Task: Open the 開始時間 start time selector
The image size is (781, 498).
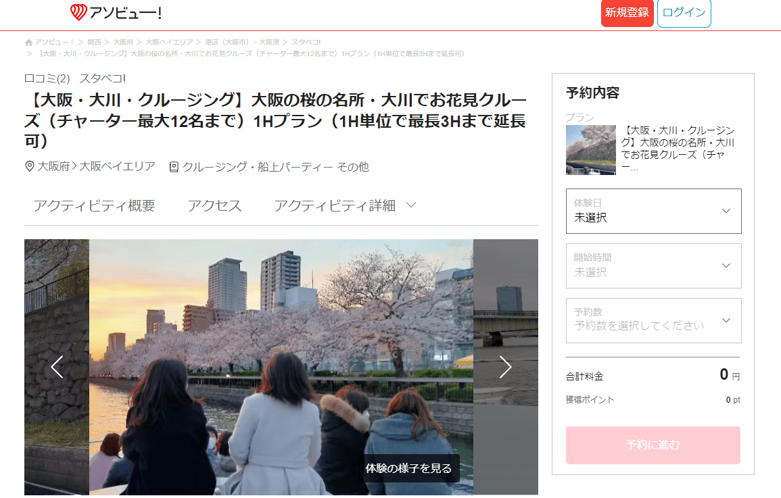Action: pos(653,266)
